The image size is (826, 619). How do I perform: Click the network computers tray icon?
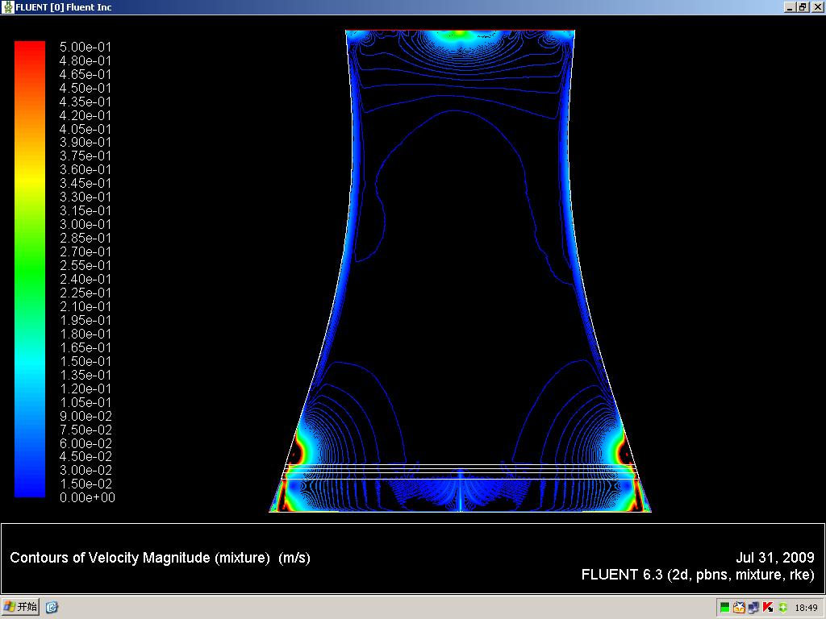point(753,608)
